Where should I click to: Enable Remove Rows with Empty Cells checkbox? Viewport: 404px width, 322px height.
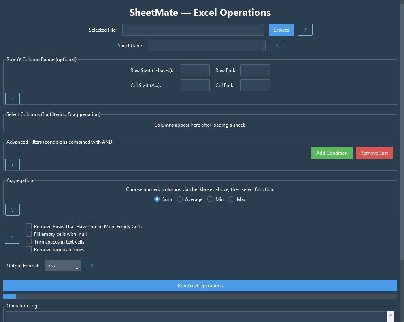[29, 227]
